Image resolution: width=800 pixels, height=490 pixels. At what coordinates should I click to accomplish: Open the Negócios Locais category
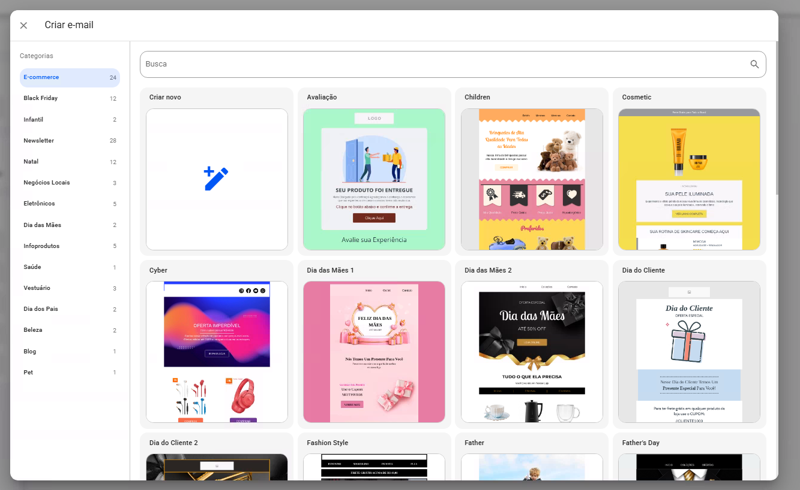[x=70, y=183]
